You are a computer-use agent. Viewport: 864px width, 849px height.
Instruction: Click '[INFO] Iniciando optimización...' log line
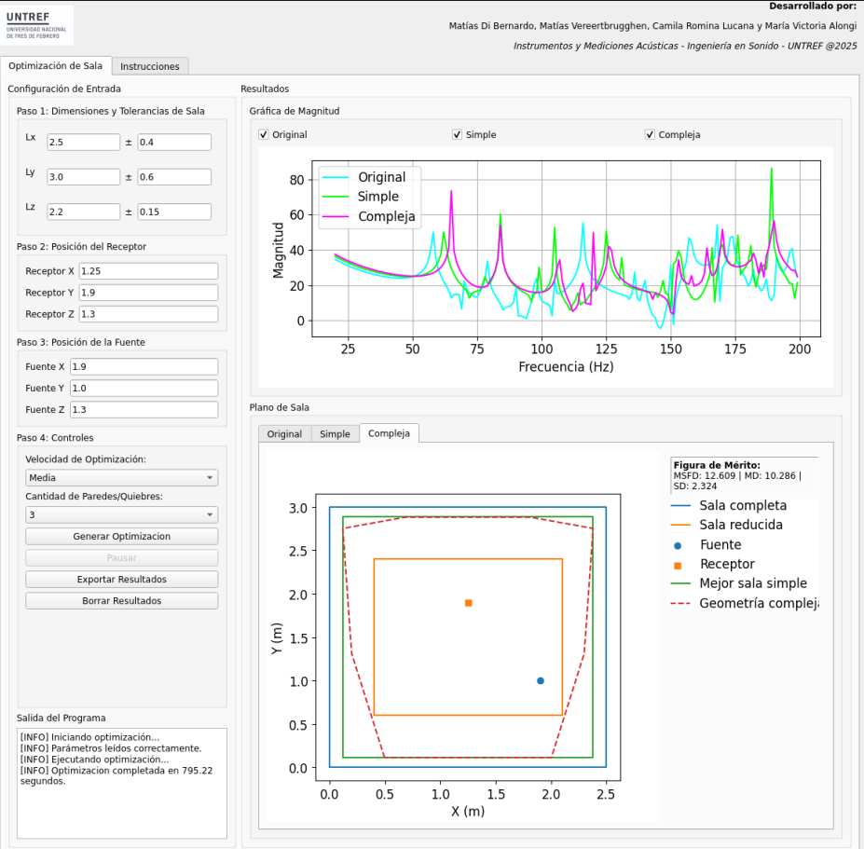pos(89,737)
